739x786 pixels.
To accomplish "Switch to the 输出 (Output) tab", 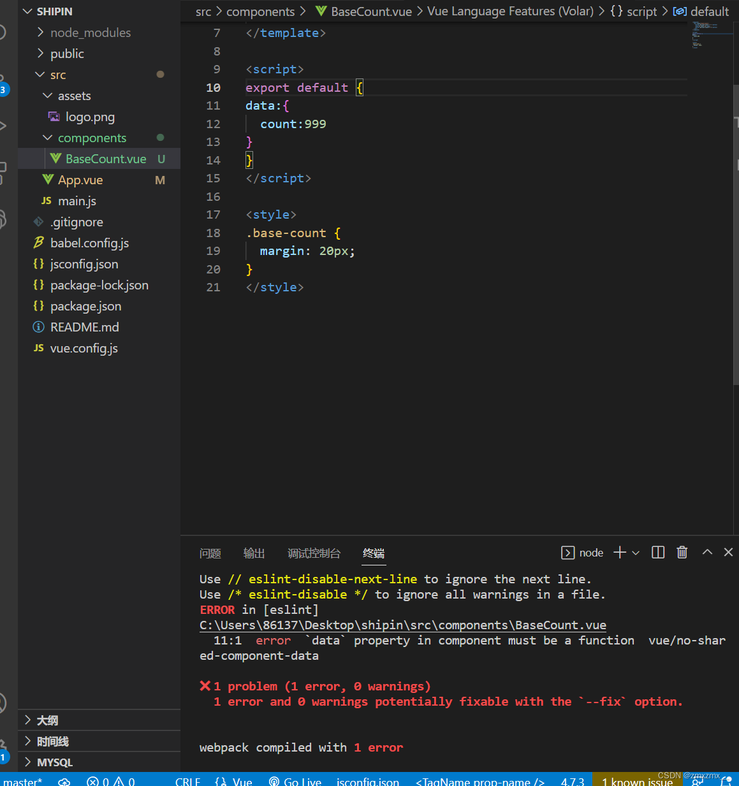I will 253,553.
